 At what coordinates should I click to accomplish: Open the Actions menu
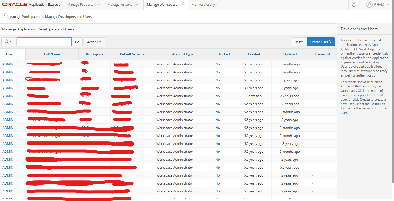pyautogui.click(x=94, y=42)
